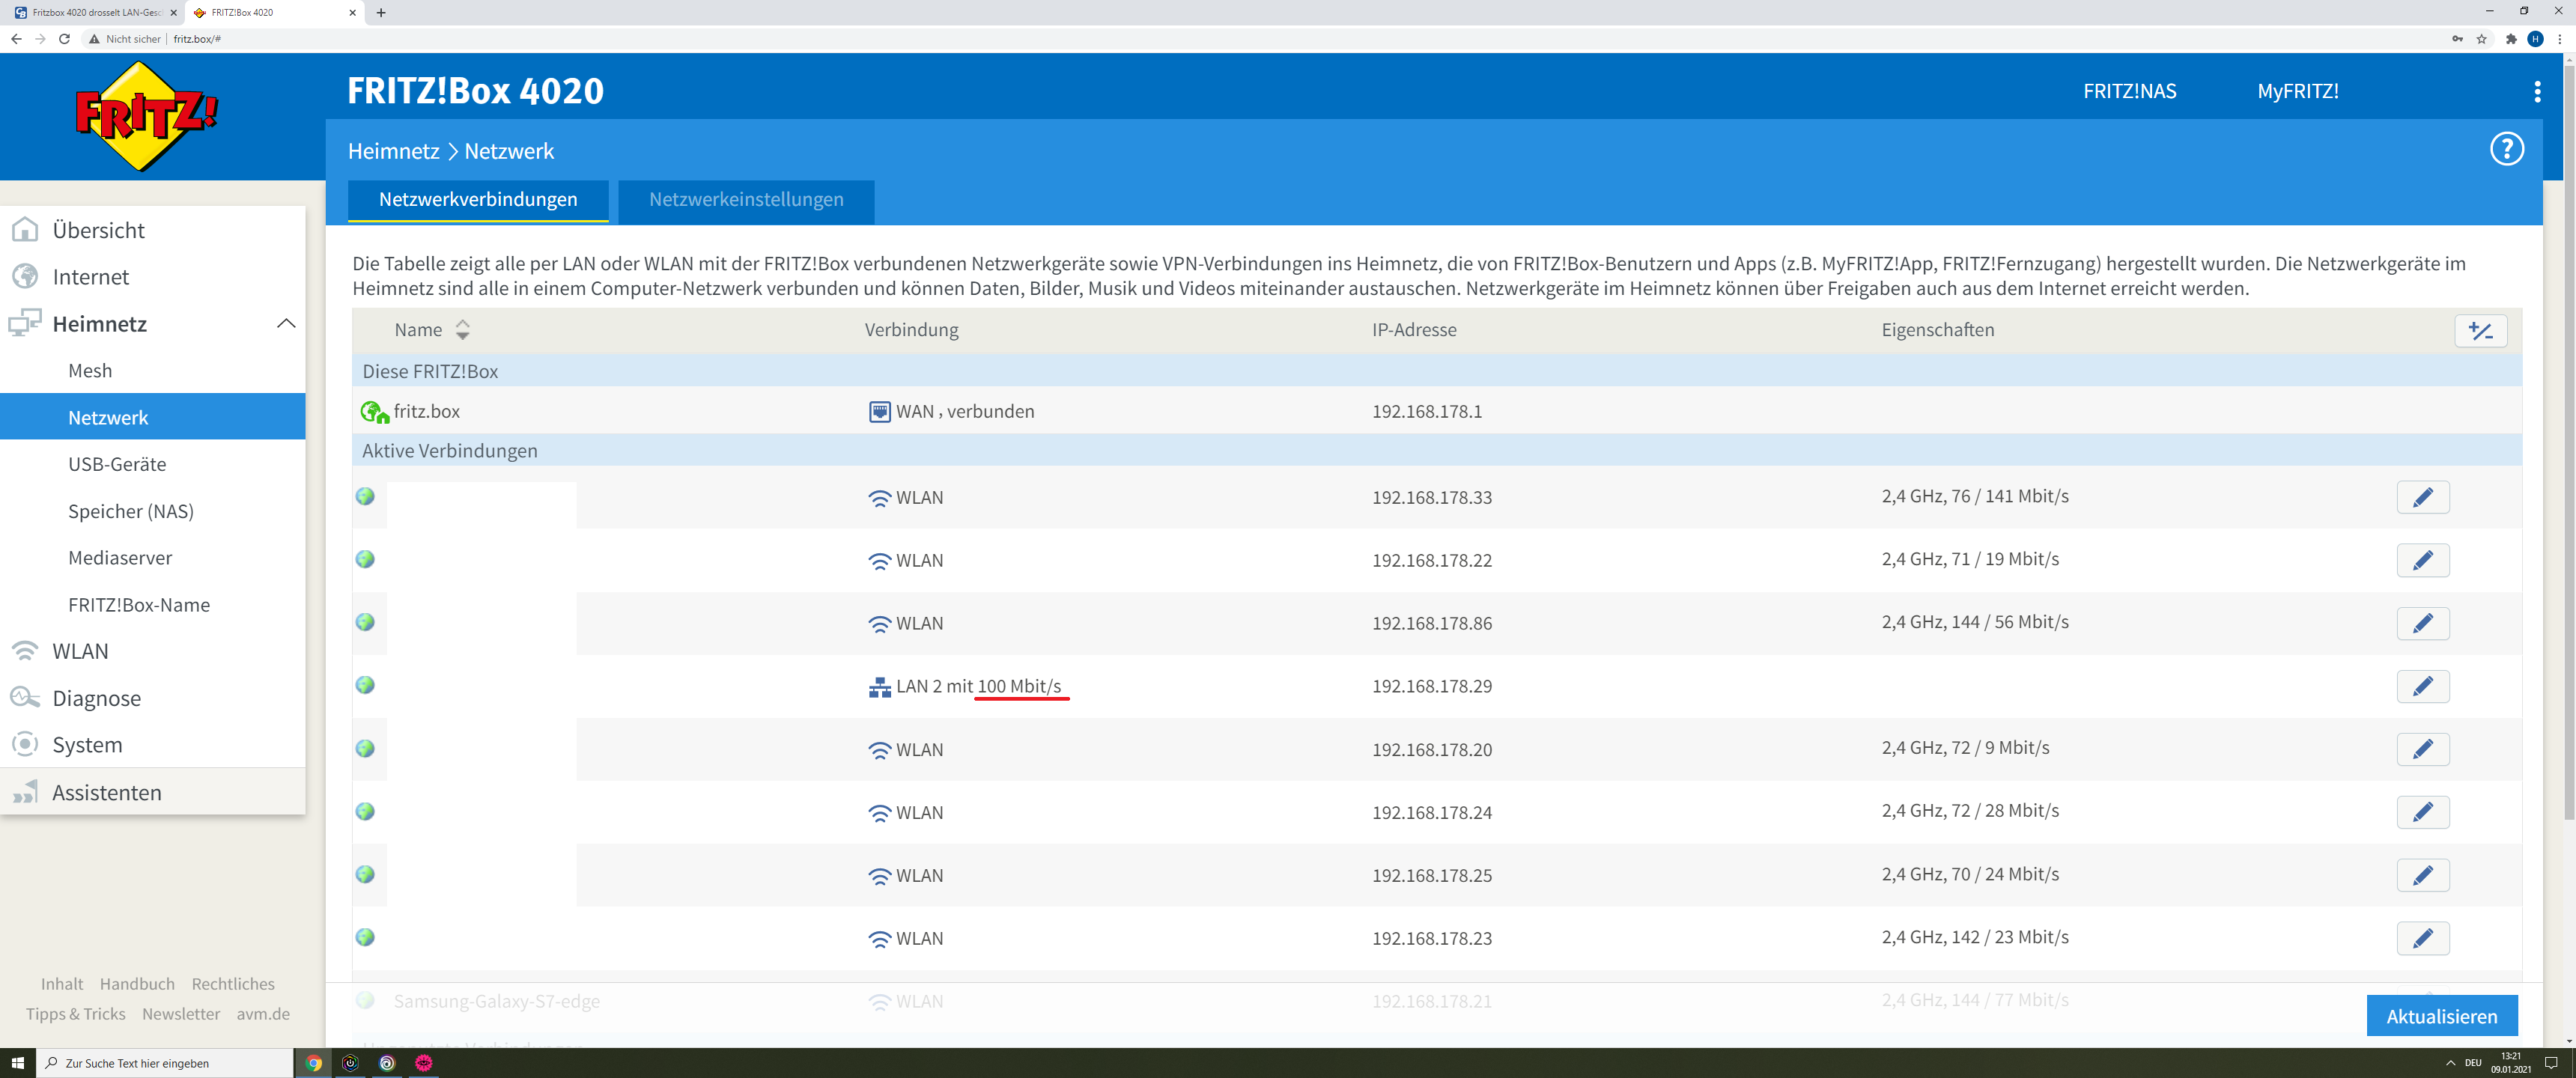Click the table view plus/minus icon
This screenshot has height=1078, width=2576.
2480,331
